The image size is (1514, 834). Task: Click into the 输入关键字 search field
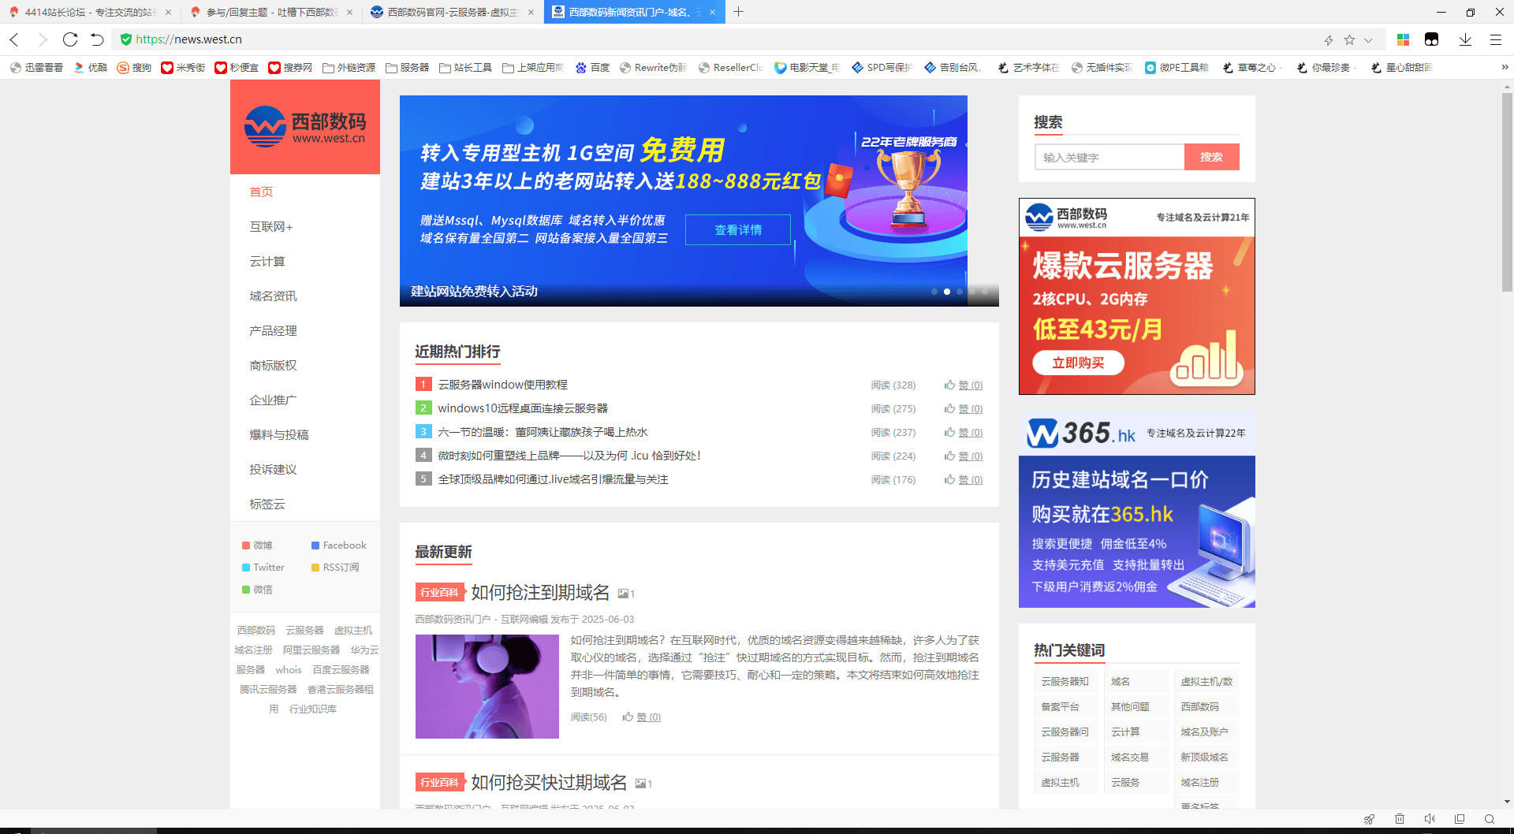[1109, 157]
